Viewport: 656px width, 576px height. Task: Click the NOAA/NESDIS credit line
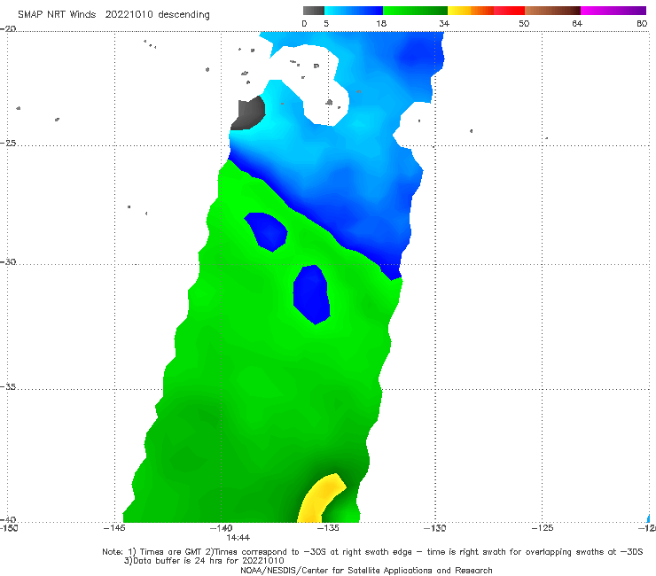tap(366, 570)
